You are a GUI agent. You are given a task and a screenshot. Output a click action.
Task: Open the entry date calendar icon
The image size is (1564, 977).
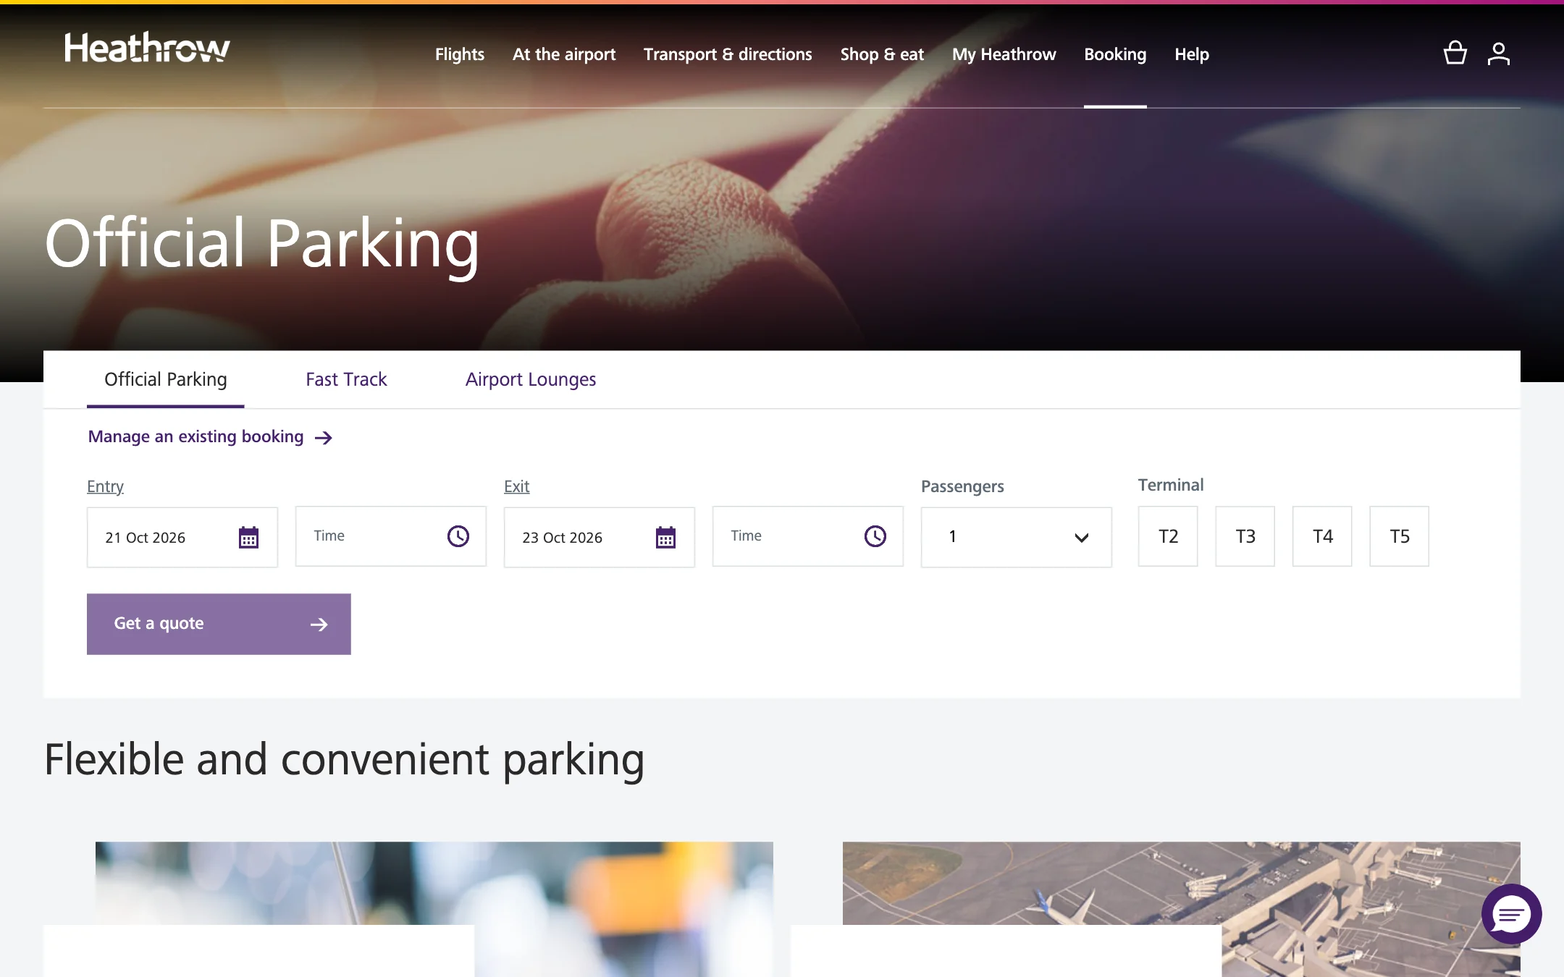(248, 537)
